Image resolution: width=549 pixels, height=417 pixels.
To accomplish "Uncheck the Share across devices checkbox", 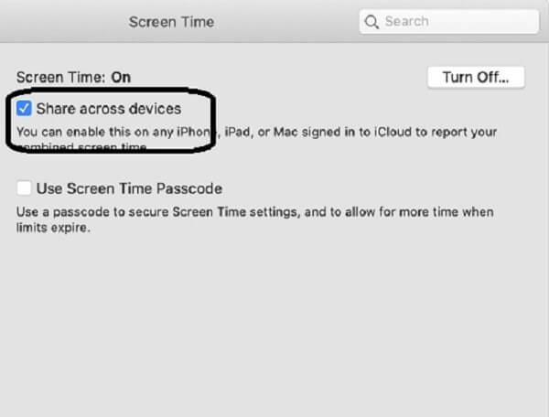I will [25, 109].
